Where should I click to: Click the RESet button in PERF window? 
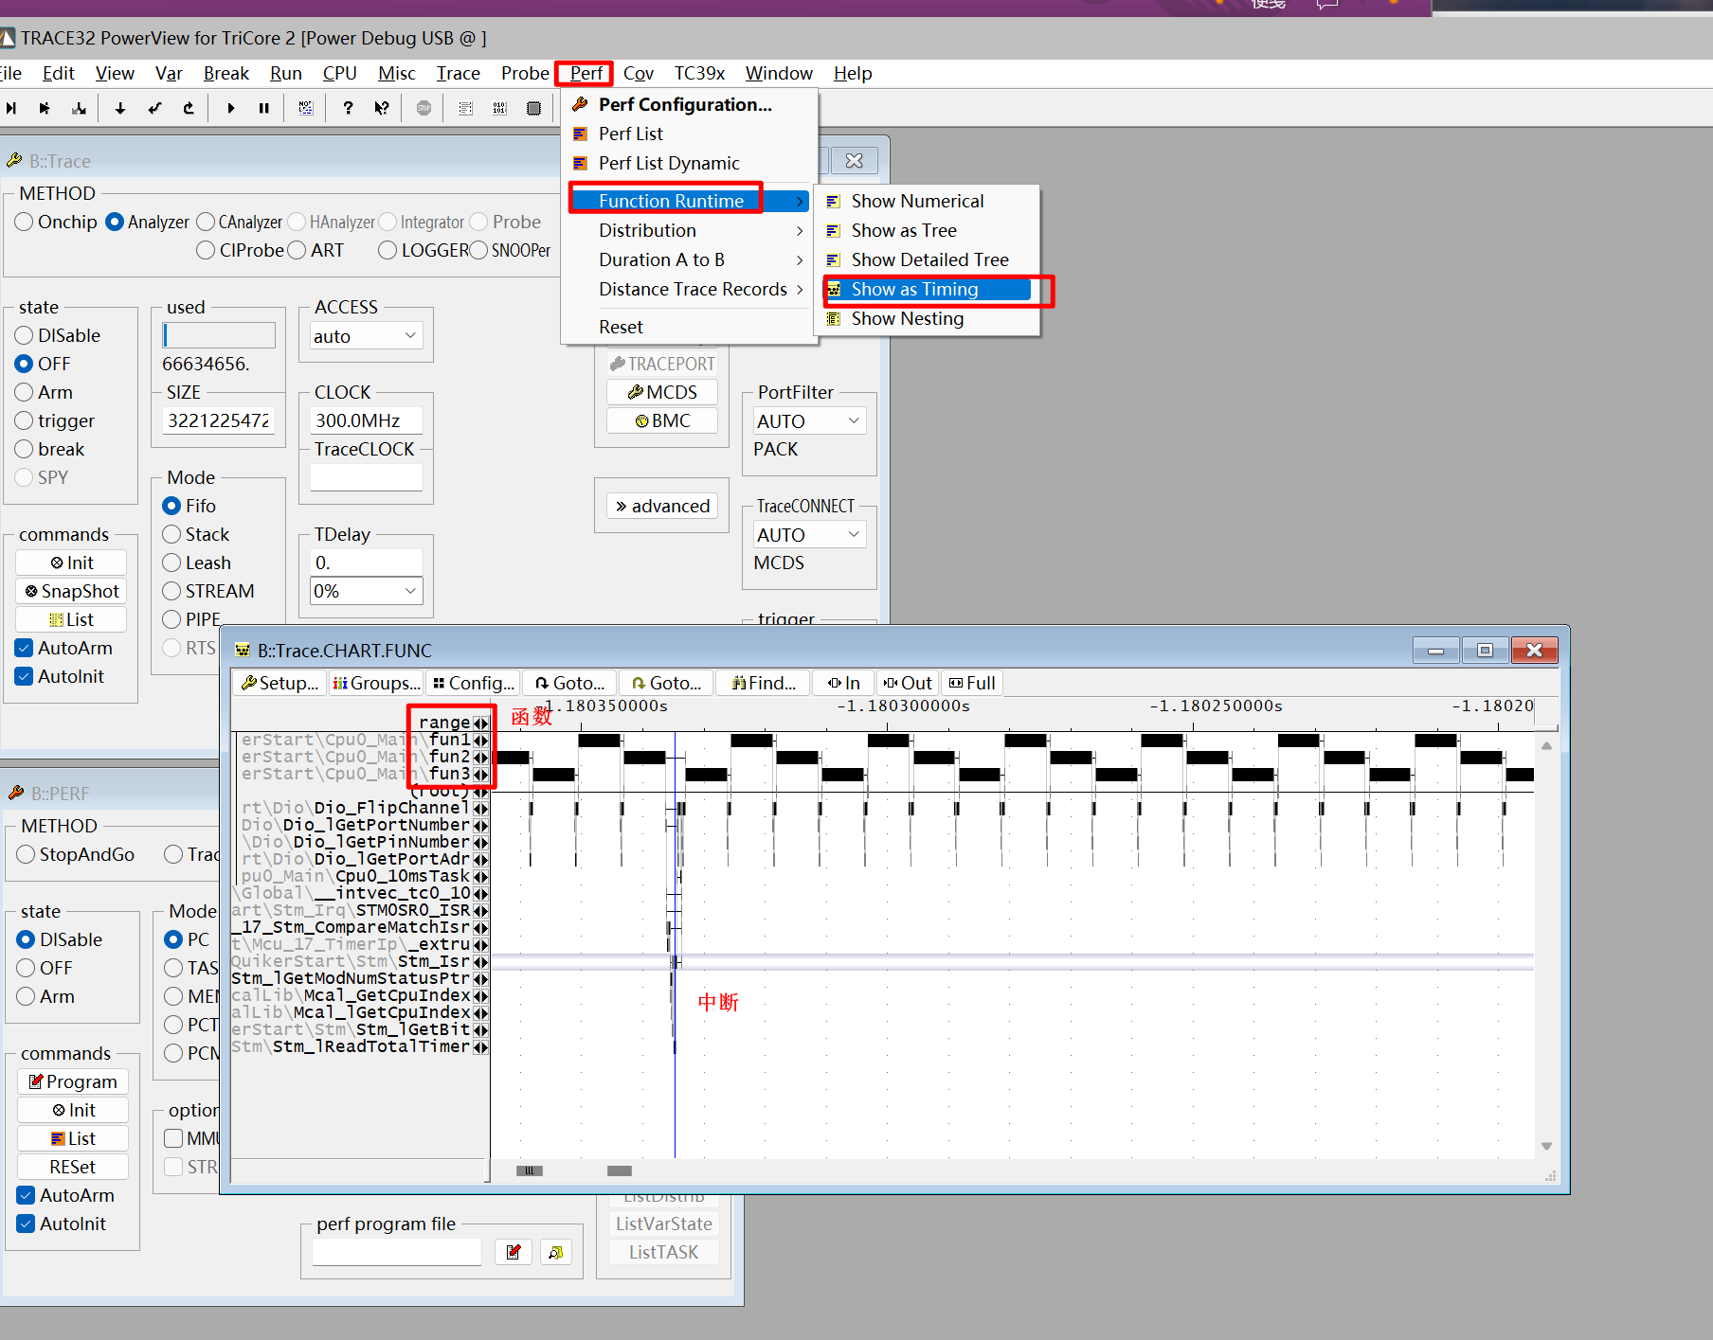73,1167
